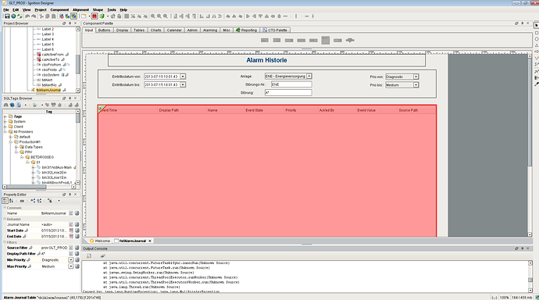
Task: Click the pointer selection tool at right edge
Action: tap(536, 26)
